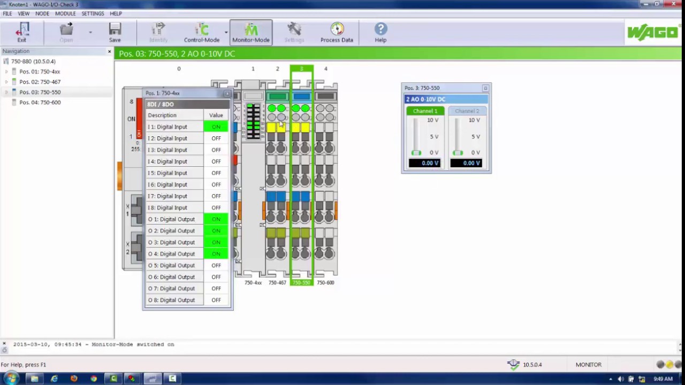This screenshot has width=685, height=385.
Task: Toggle O 5: Digital Output OFF value
Action: pos(216,265)
